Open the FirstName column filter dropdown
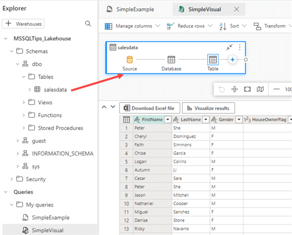This screenshot has width=292, height=235. (x=168, y=119)
